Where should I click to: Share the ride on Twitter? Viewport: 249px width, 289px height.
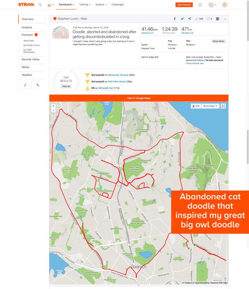182,19
